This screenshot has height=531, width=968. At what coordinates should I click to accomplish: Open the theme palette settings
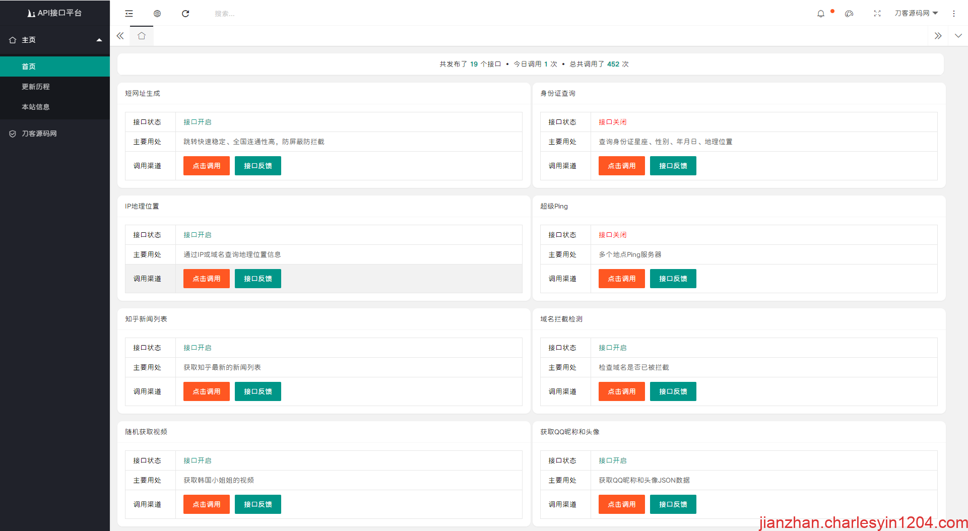[849, 14]
